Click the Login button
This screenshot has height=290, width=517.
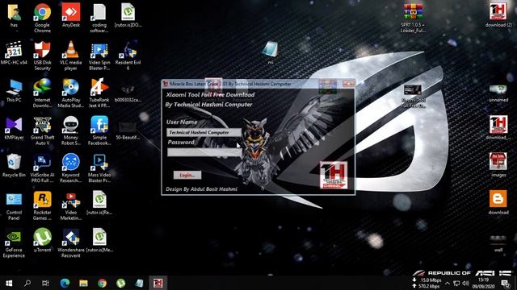point(187,175)
